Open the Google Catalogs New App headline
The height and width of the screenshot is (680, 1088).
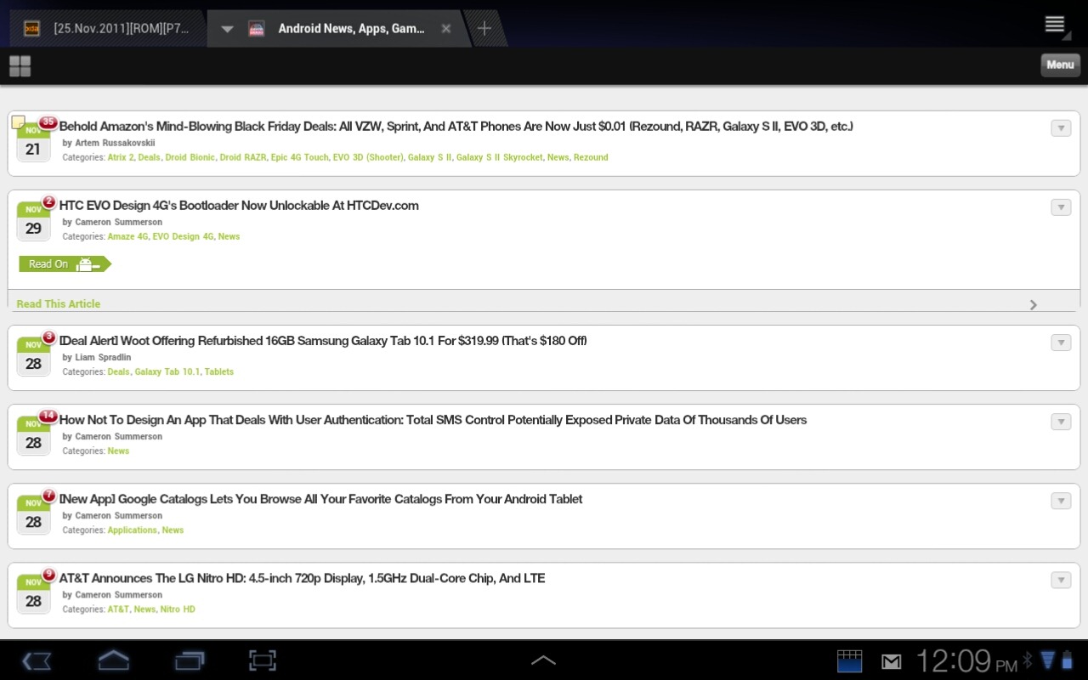tap(320, 499)
